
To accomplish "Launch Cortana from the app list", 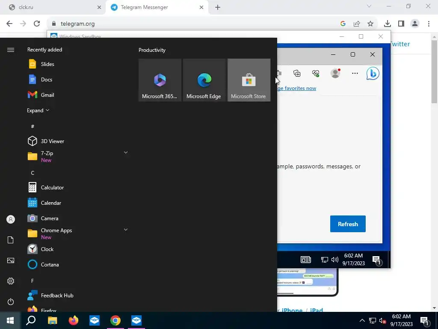I will coord(78,264).
